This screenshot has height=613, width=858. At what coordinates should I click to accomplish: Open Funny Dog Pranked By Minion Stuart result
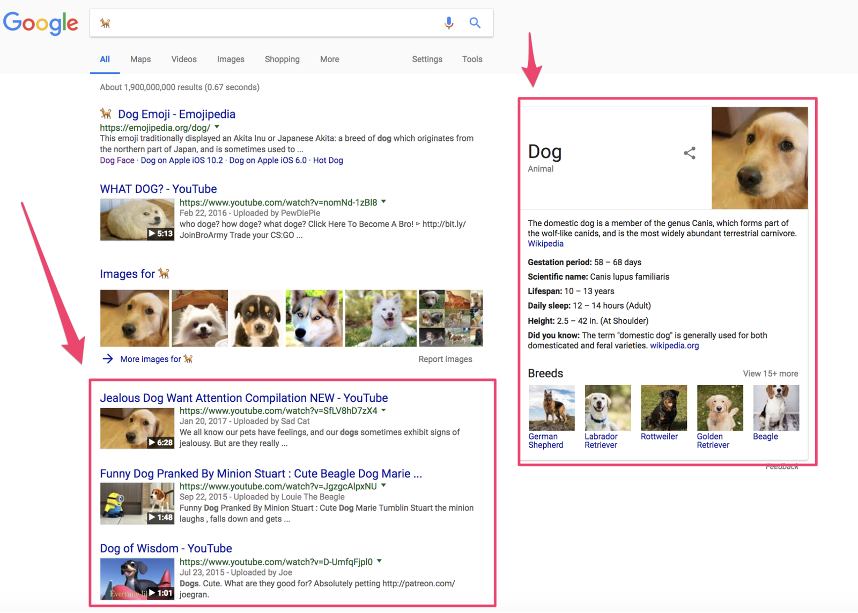click(261, 474)
